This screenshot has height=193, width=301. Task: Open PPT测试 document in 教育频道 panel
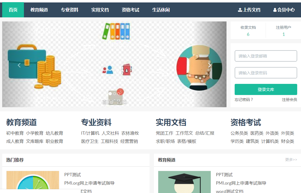click(x=224, y=175)
